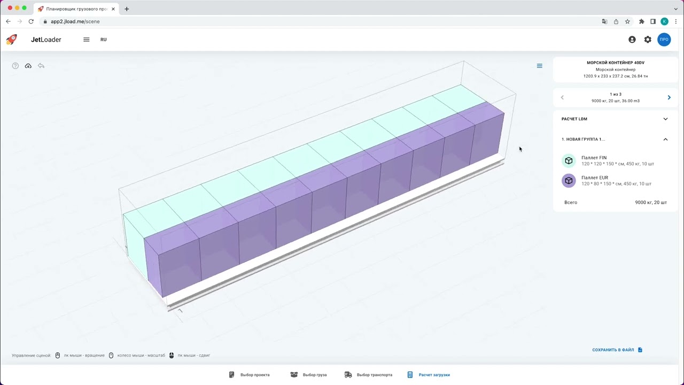
Task: Expand the Расчет LDM section
Action: tap(615, 119)
